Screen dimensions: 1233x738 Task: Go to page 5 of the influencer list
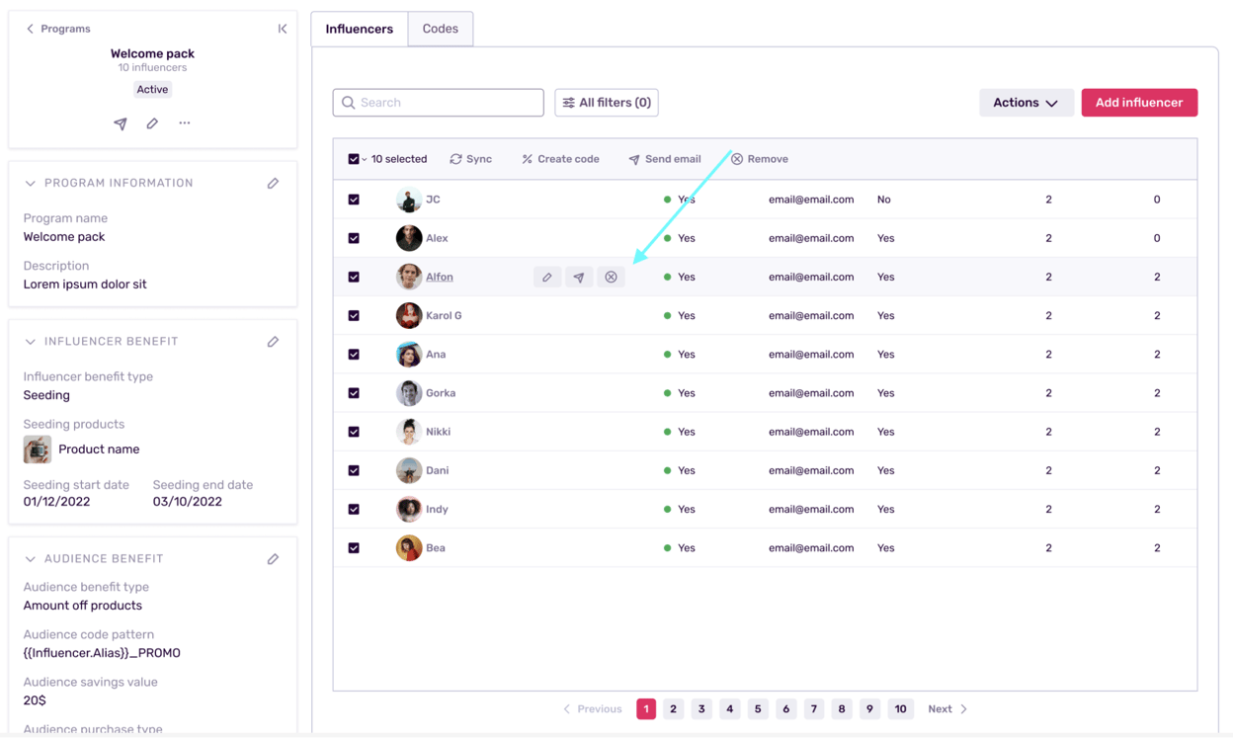(758, 708)
